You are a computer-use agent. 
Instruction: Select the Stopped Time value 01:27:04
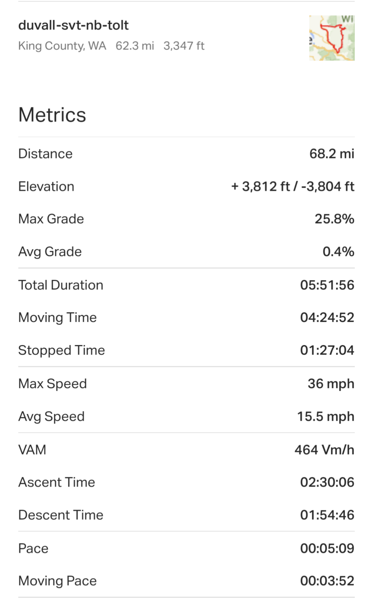point(327,350)
